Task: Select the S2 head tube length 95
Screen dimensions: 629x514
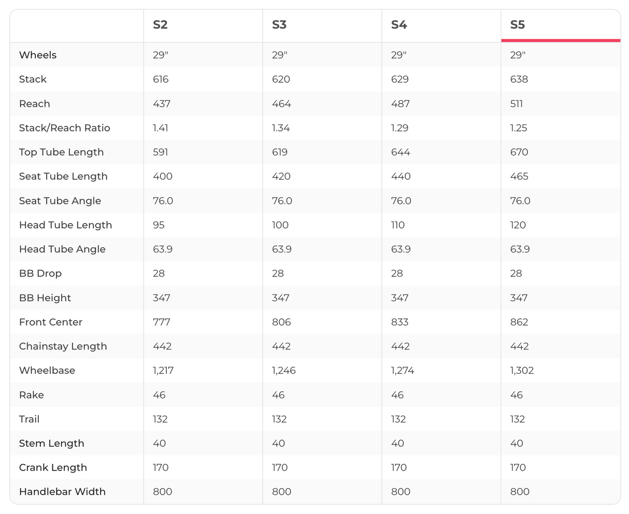Action: point(159,225)
